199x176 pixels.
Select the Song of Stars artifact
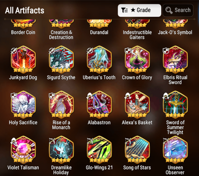tap(137, 149)
